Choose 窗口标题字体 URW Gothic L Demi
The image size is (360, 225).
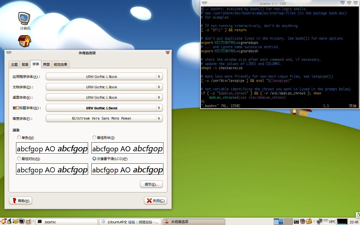tap(104, 108)
